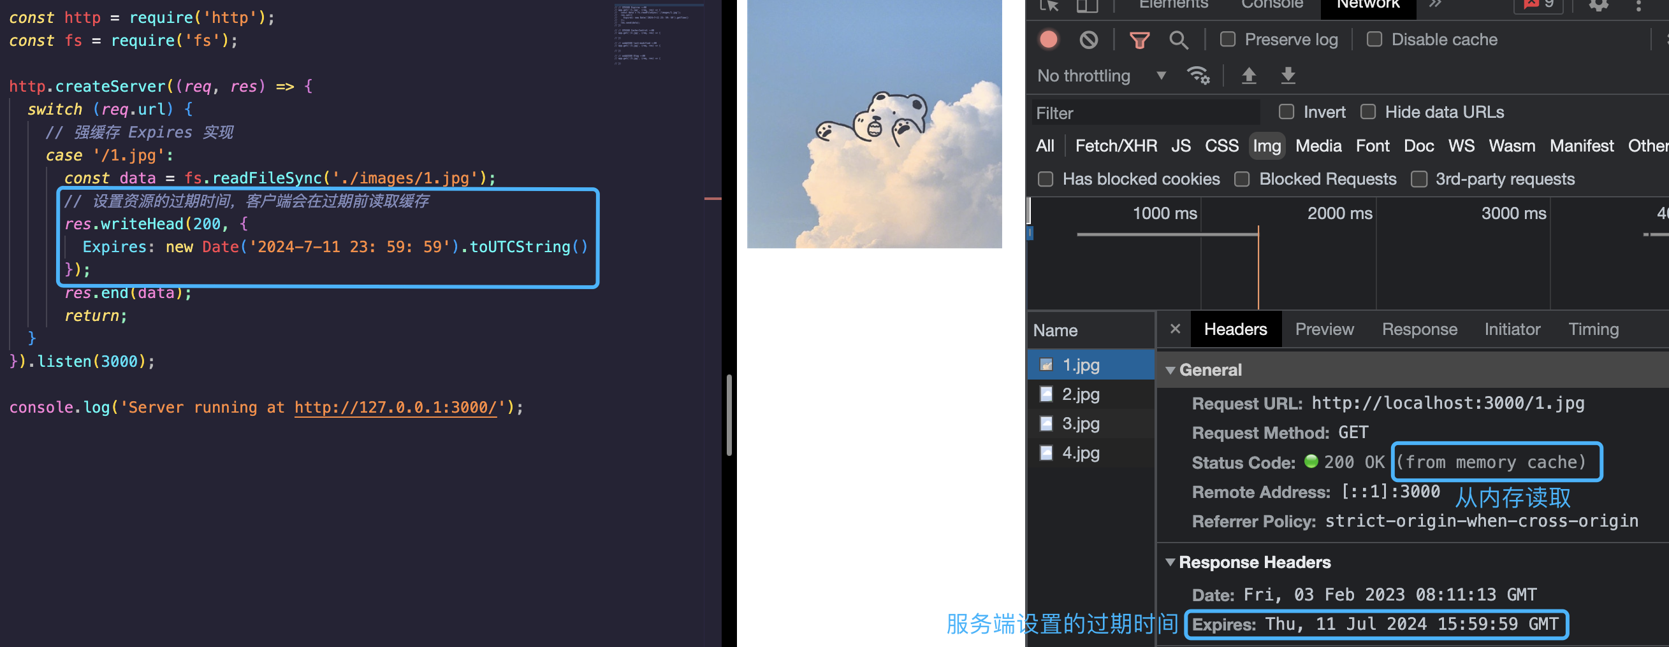Screen dimensions: 1669x647
Task: Click the import HAR upload arrow
Action: point(1248,76)
